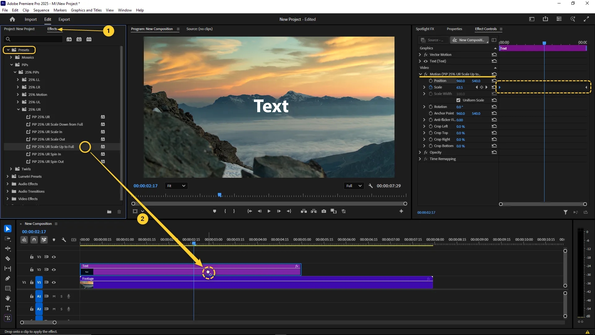The image size is (595, 335).
Task: Toggle linked selection in timeline
Action: (x=44, y=240)
